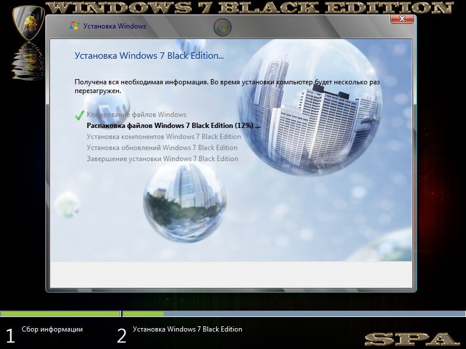Click the text Копирование файлов Windows
The image size is (466, 349).
[136, 115]
